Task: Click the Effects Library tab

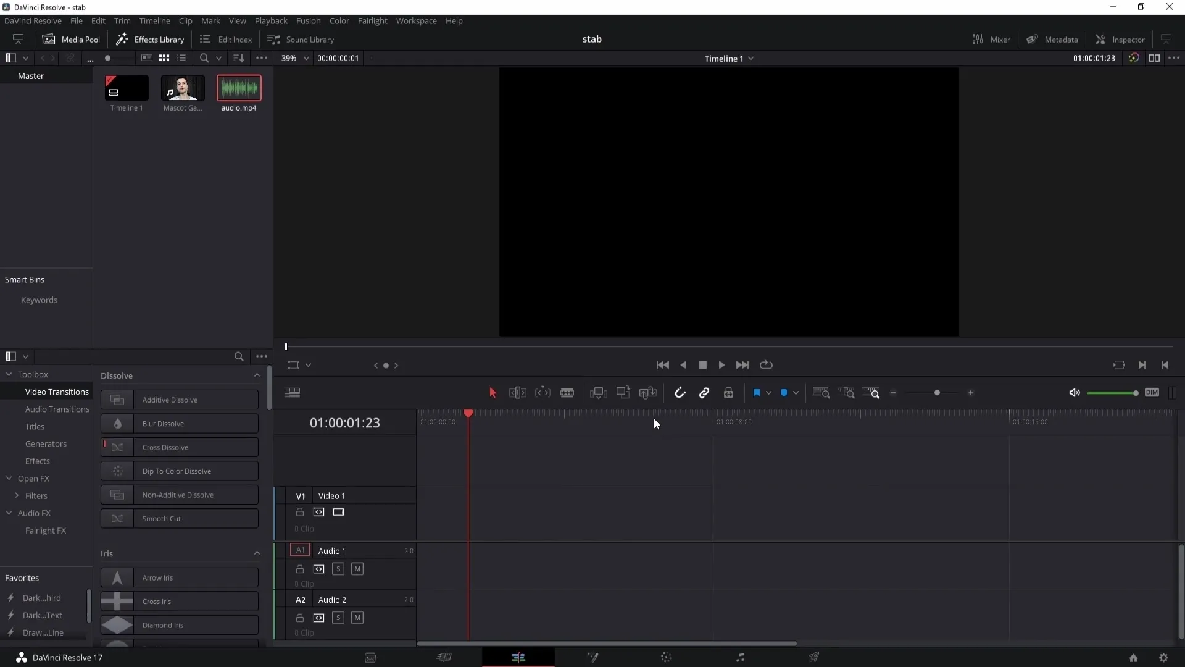Action: coord(151,39)
